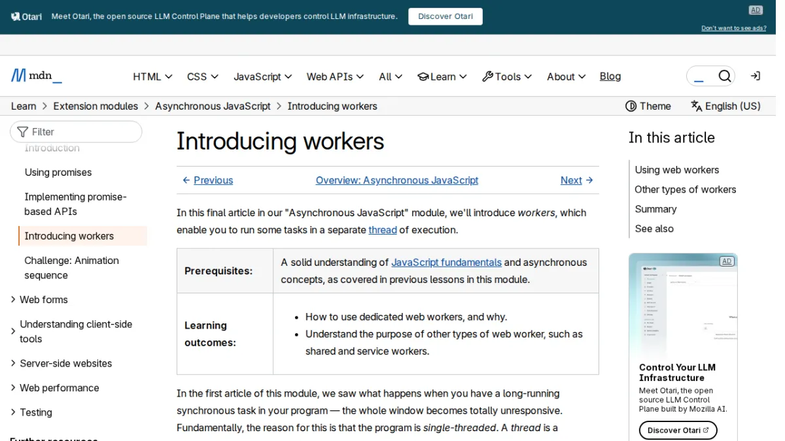Click the log in icon
The image size is (785, 441).
tap(756, 76)
